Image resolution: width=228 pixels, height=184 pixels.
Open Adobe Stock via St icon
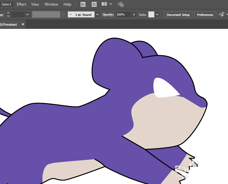(94, 5)
